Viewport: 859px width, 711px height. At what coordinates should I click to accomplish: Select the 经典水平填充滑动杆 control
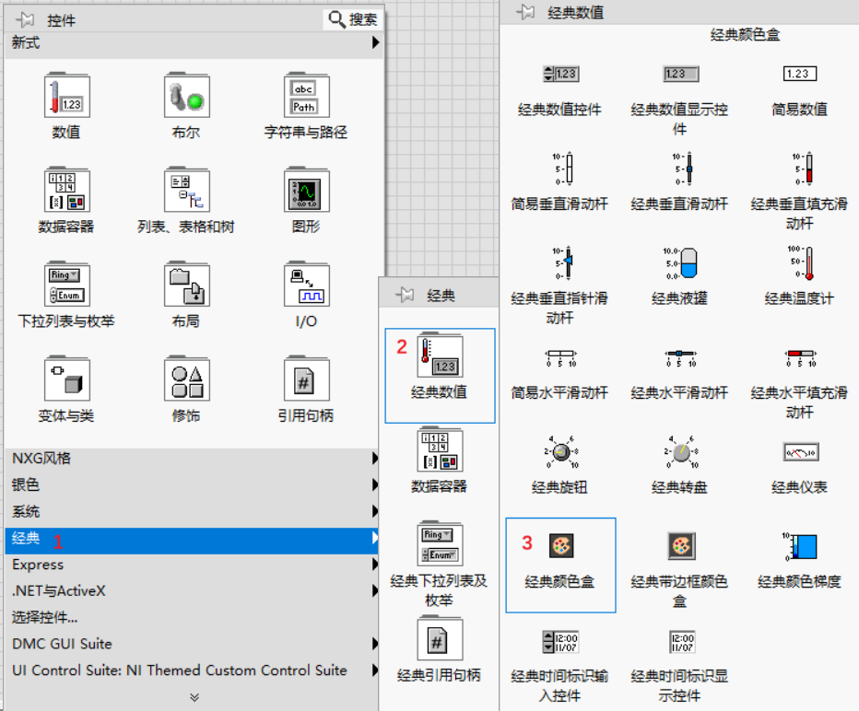point(800,358)
